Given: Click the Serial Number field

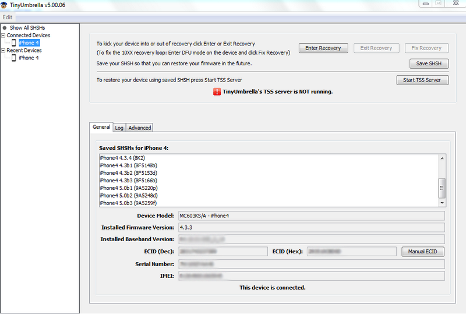Looking at the screenshot, I should pyautogui.click(x=312, y=264).
